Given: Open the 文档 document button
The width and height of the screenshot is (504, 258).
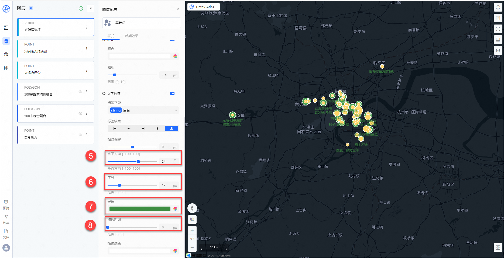Looking at the screenshot, I should 6,234.
